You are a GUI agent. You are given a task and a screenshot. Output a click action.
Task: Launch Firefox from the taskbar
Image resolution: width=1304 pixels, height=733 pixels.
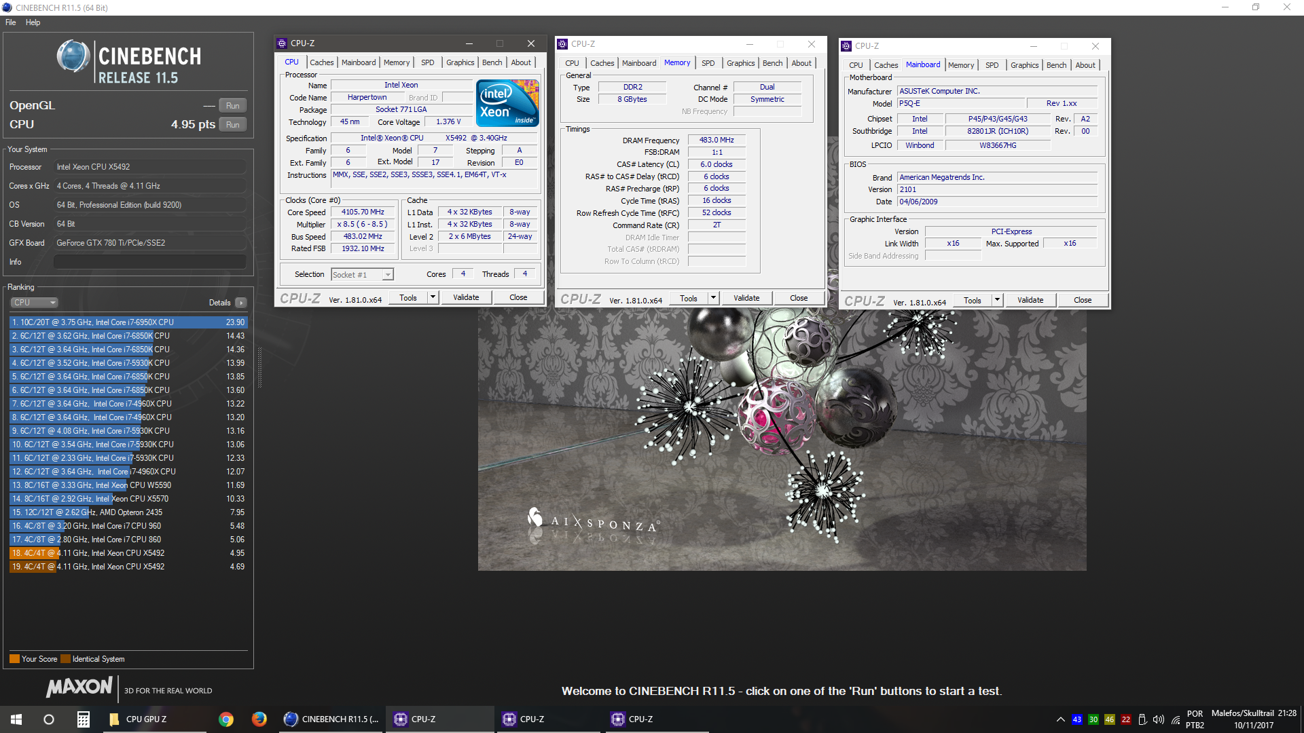pyautogui.click(x=259, y=719)
